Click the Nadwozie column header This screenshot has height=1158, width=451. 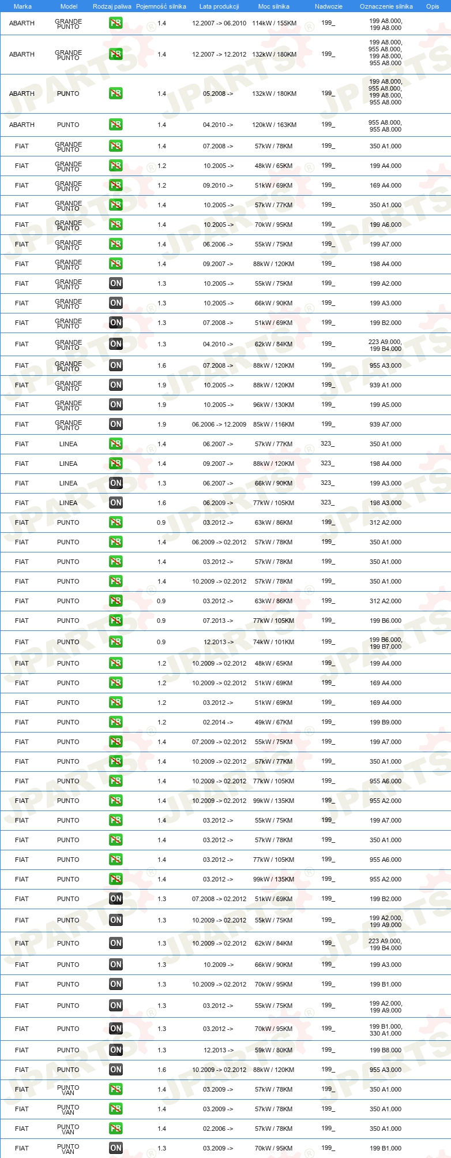click(x=328, y=6)
